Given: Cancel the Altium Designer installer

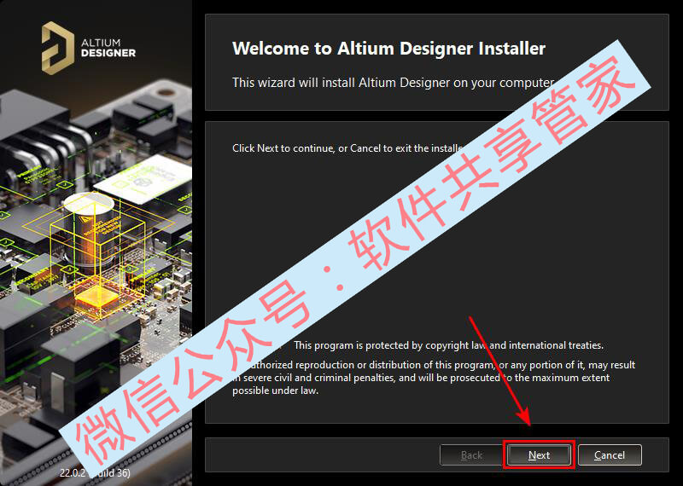Looking at the screenshot, I should (610, 455).
